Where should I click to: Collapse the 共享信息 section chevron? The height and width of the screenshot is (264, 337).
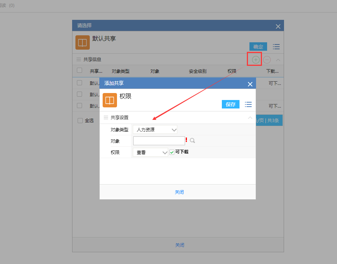(278, 60)
